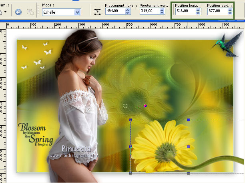Increase the Position vert. value with up arrow
The height and width of the screenshot is (183, 245).
[230, 10]
